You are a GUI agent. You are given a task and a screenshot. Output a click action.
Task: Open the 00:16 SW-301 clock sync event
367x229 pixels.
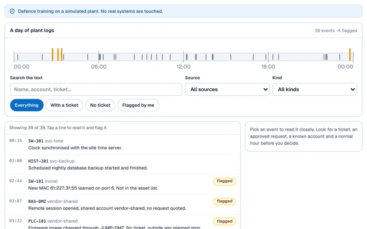[122, 144]
